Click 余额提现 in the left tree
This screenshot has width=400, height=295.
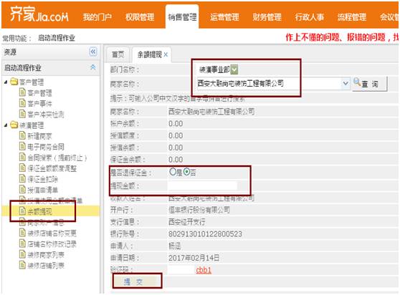(36, 211)
